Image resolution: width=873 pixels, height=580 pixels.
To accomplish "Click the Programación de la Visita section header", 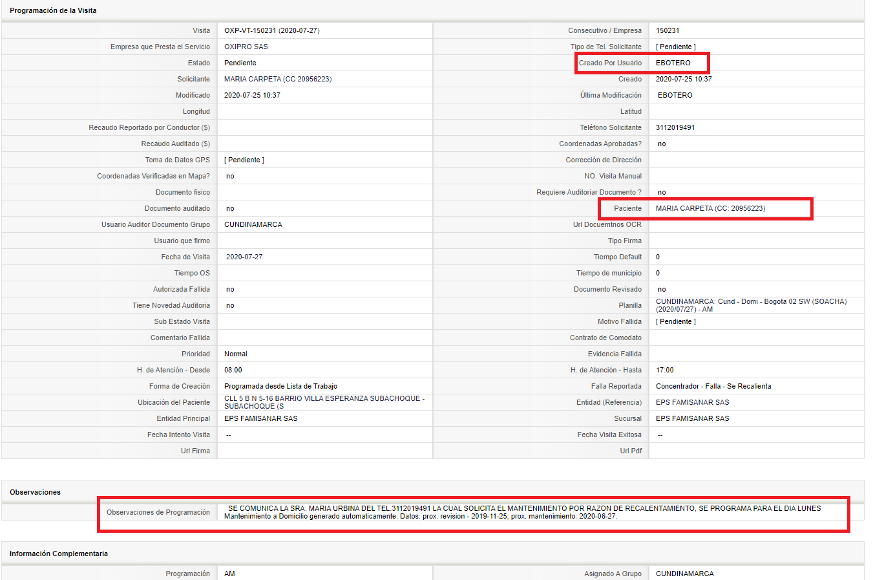I will coord(53,10).
